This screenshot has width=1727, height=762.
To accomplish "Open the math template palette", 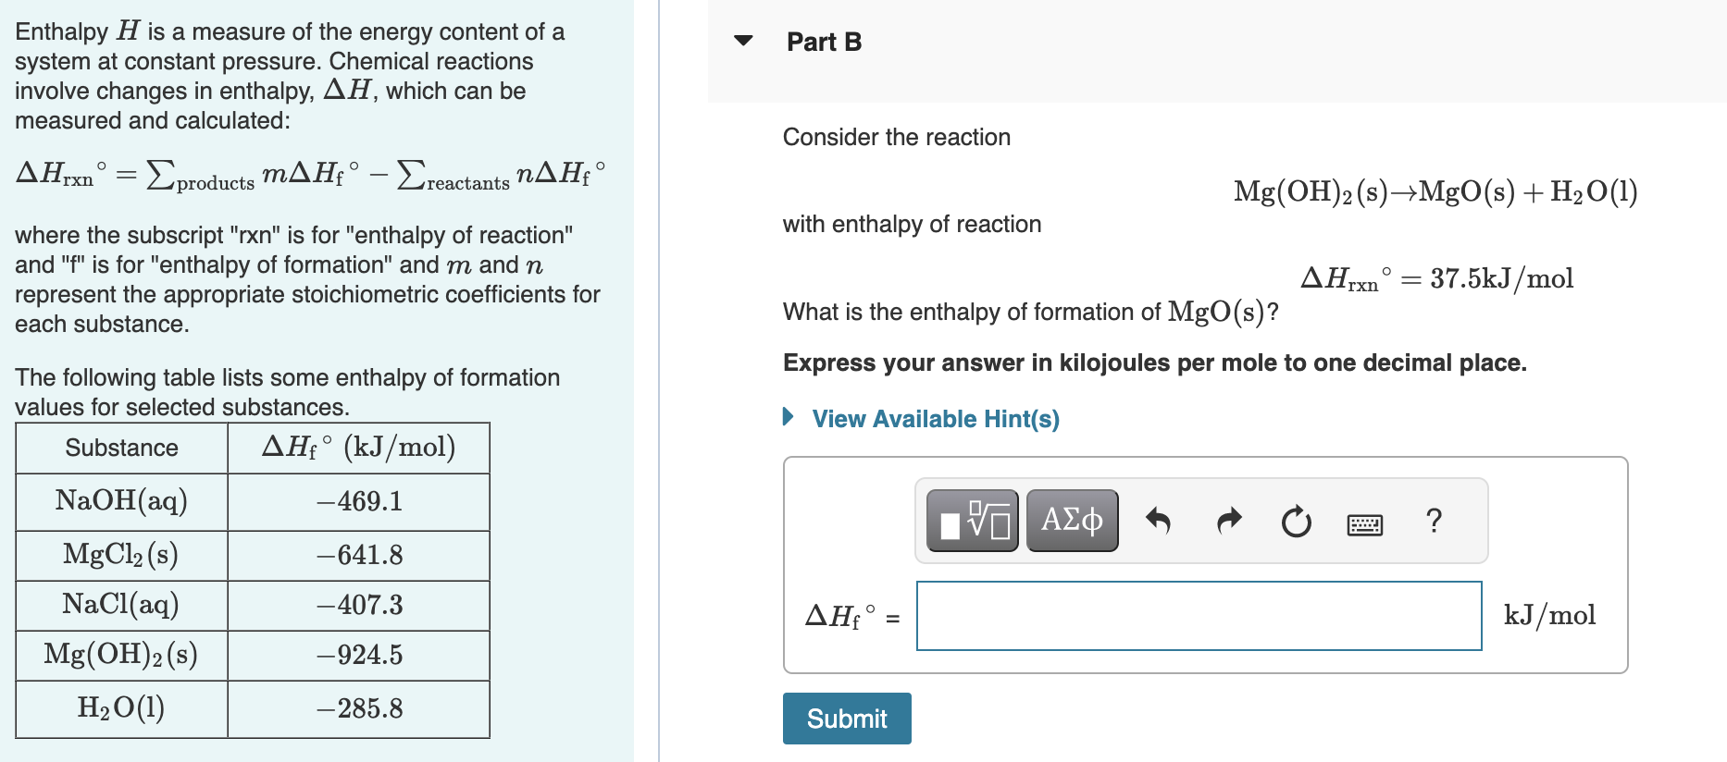I will click(972, 521).
